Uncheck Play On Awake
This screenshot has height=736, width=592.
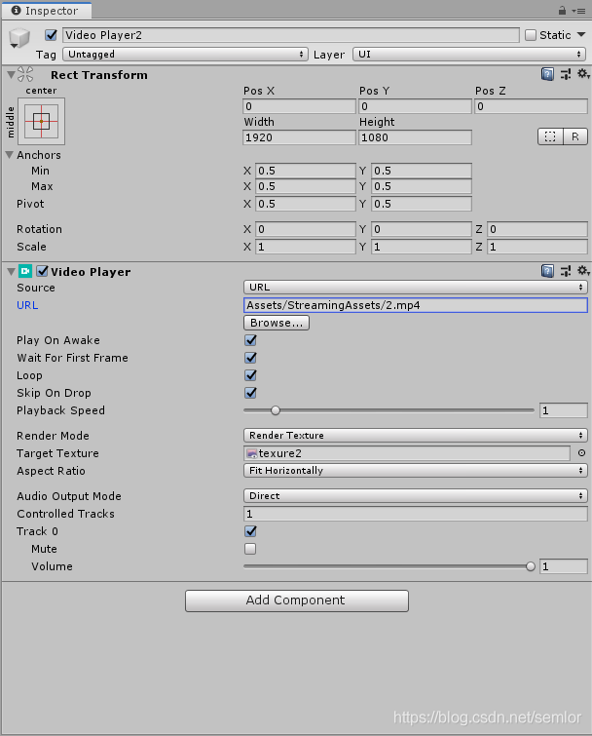click(x=251, y=340)
